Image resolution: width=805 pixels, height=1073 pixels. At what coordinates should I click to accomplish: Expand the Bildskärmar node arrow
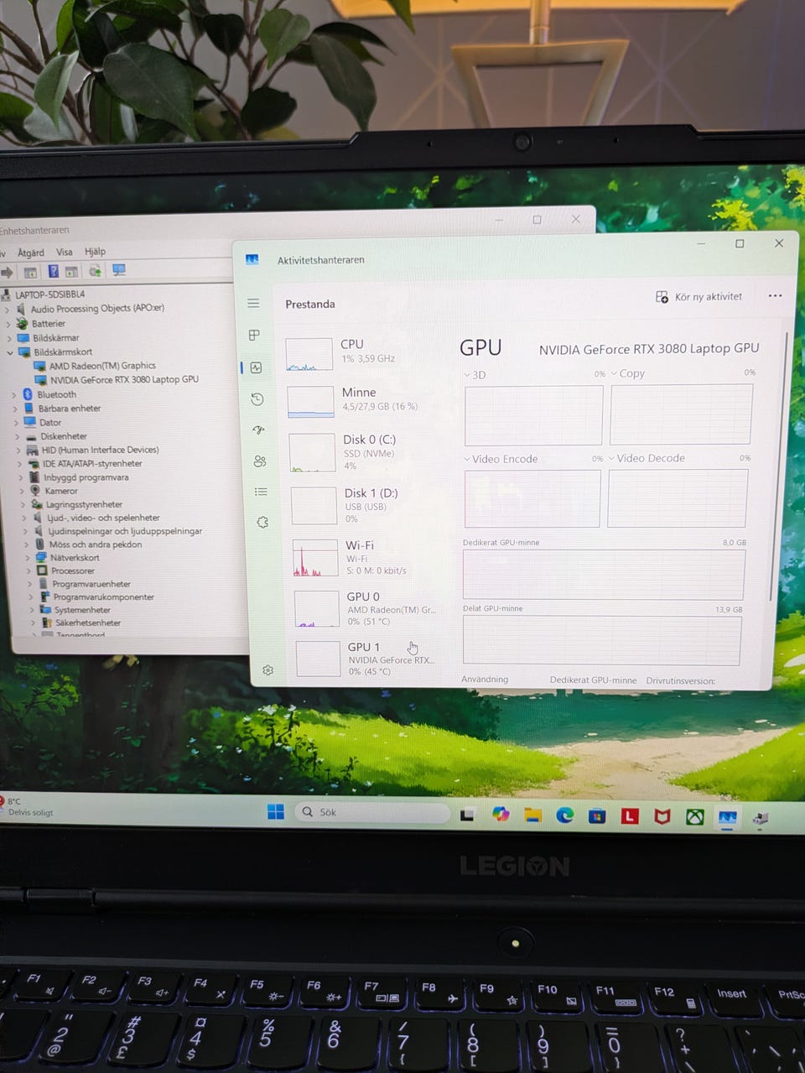(9, 338)
